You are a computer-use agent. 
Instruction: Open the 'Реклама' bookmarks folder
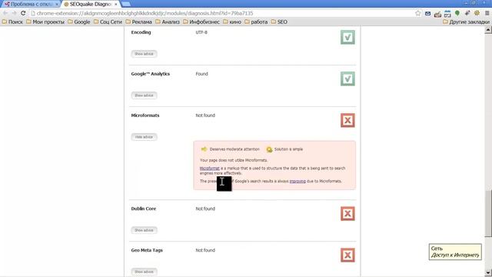(x=139, y=22)
